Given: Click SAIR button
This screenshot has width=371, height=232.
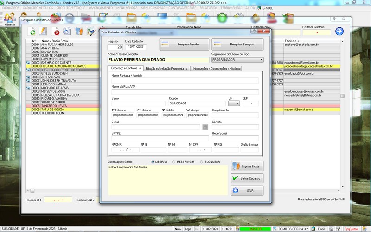Looking at the screenshot, I should [x=247, y=191].
